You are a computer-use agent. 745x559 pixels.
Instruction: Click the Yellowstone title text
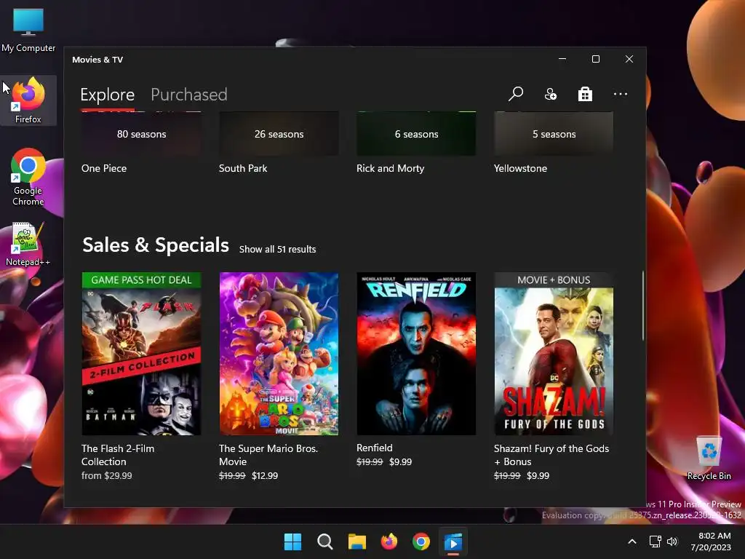tap(520, 168)
